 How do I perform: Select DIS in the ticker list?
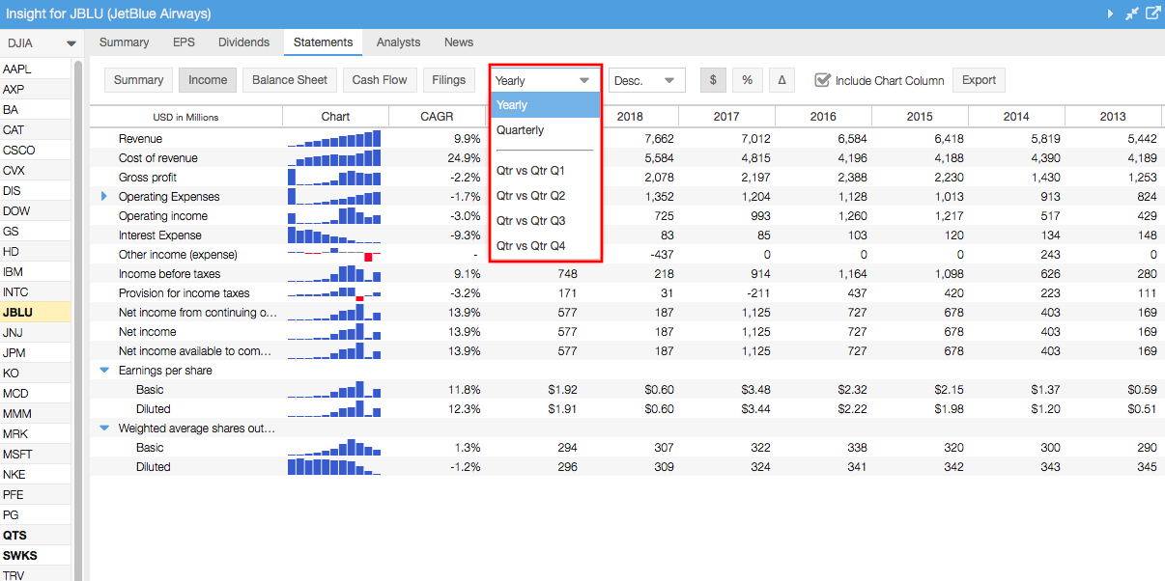[x=36, y=191]
